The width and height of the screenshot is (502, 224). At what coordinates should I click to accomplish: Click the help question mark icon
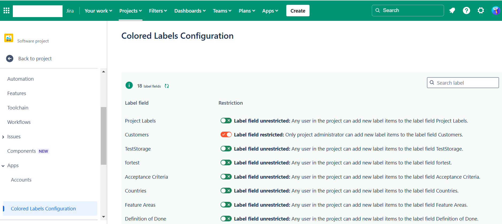click(x=466, y=11)
